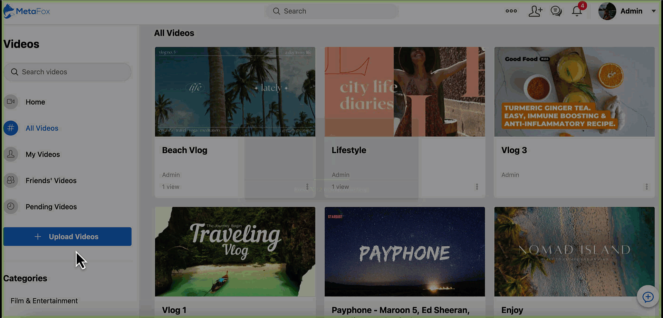Click the MetaFox logo
The height and width of the screenshot is (318, 663).
(x=27, y=11)
